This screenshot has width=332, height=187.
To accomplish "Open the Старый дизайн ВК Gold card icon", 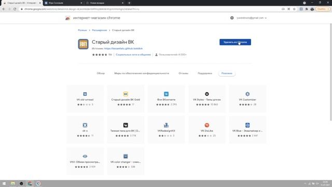I will click(126, 94).
